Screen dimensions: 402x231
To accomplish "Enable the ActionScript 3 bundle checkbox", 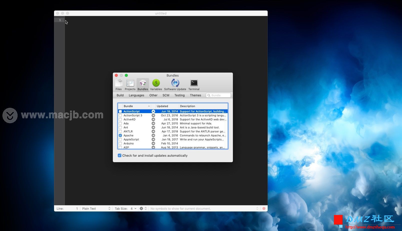I will click(120, 115).
